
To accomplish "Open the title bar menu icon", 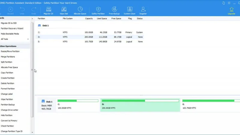I will coord(229,3).
